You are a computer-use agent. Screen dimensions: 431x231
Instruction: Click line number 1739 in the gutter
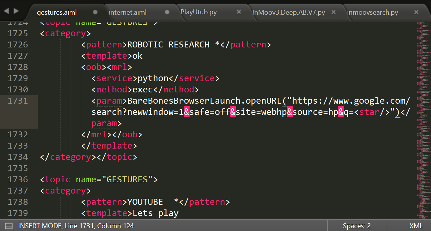click(x=18, y=213)
